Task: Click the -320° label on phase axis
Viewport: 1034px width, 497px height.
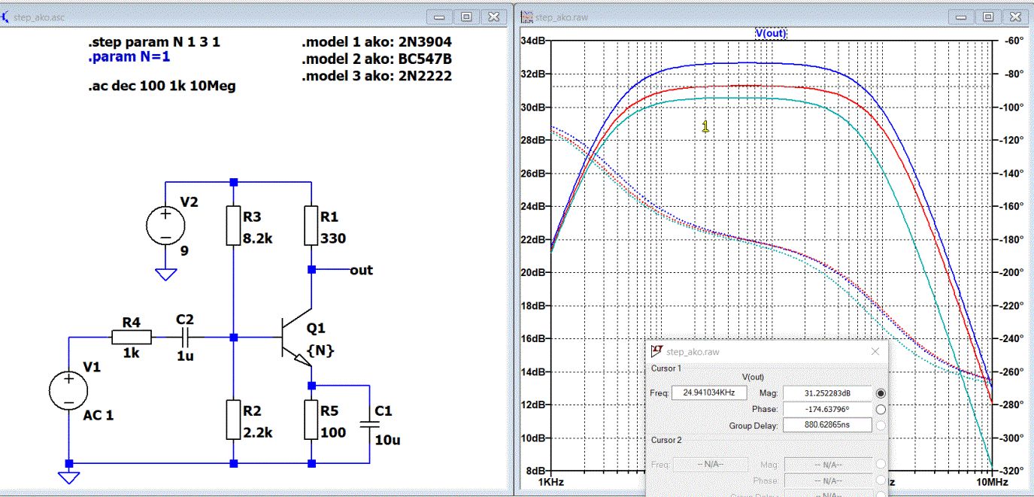Action: coord(1011,471)
